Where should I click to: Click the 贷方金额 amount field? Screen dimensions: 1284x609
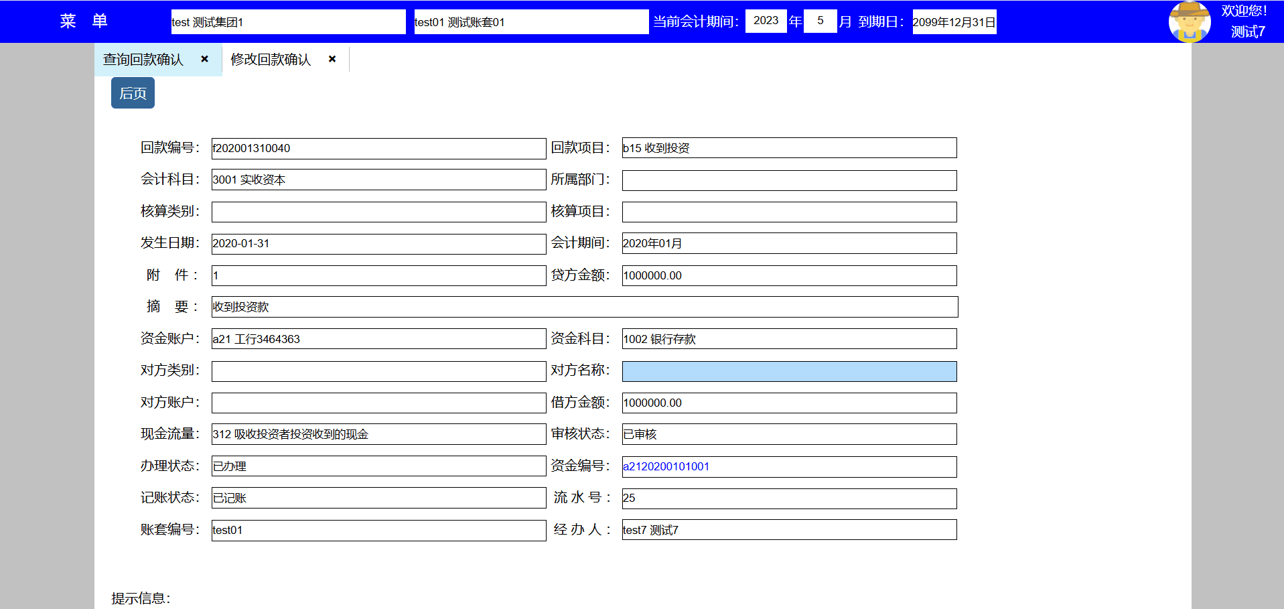pos(789,275)
